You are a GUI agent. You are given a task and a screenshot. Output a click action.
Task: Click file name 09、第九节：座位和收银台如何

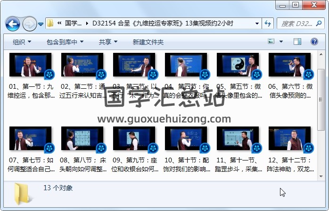click(x=135, y=165)
